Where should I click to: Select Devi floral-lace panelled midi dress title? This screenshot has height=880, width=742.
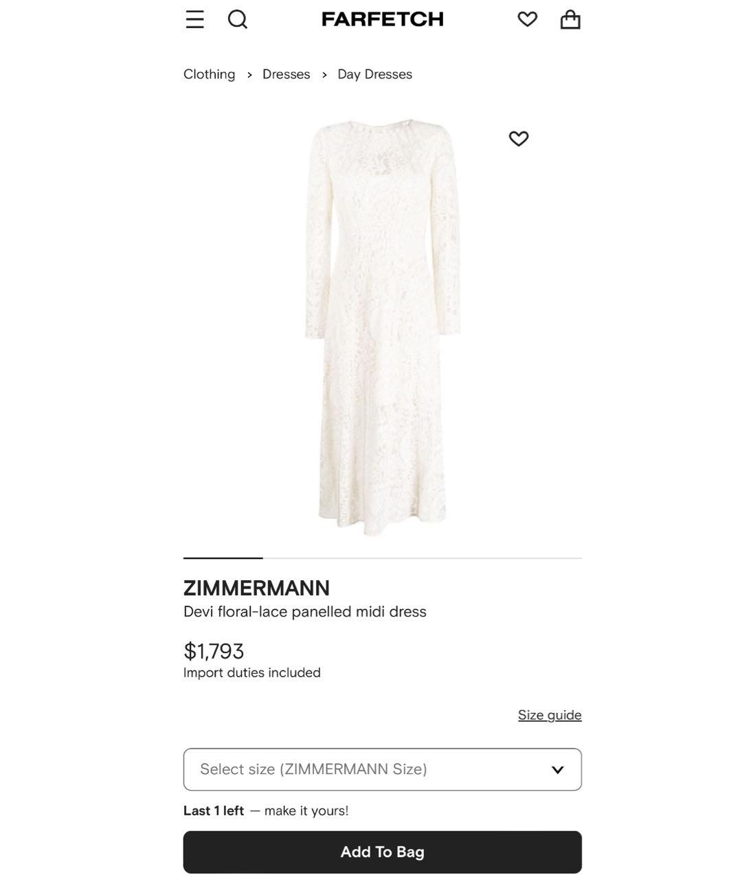pos(305,612)
